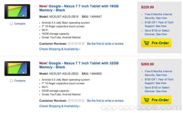Tick the Compare checkbox for the 16GB tablet
Viewport: 183px width, 113px height.
tap(11, 24)
